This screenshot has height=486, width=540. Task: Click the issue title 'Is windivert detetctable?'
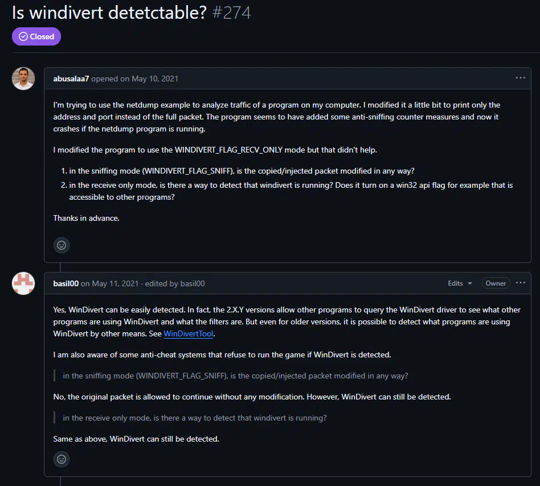pos(109,13)
